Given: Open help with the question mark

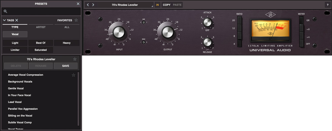Looking at the screenshot, I should [x=328, y=5].
